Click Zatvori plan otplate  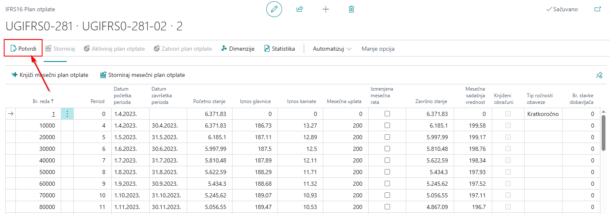click(182, 49)
